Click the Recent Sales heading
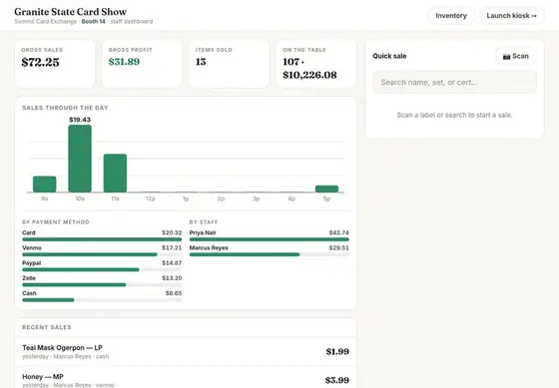 click(x=47, y=327)
